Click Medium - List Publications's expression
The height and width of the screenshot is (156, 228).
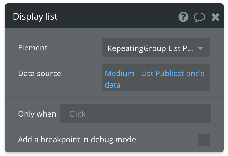[154, 74]
